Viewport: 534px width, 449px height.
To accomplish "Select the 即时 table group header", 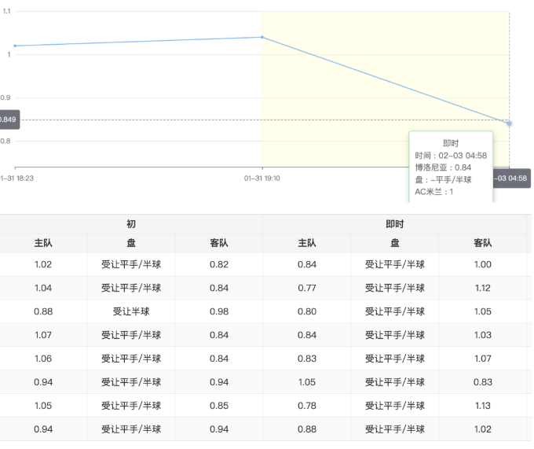I will pyautogui.click(x=394, y=224).
